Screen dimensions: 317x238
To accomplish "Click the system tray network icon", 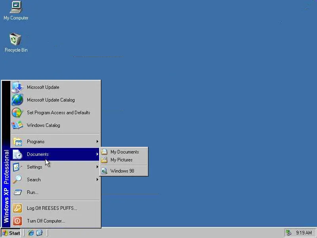I will (x=288, y=233).
